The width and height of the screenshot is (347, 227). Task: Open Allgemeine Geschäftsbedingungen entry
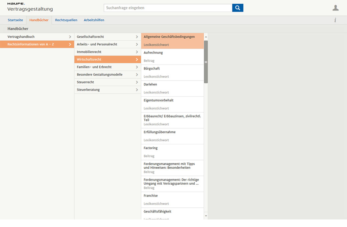pyautogui.click(x=172, y=41)
